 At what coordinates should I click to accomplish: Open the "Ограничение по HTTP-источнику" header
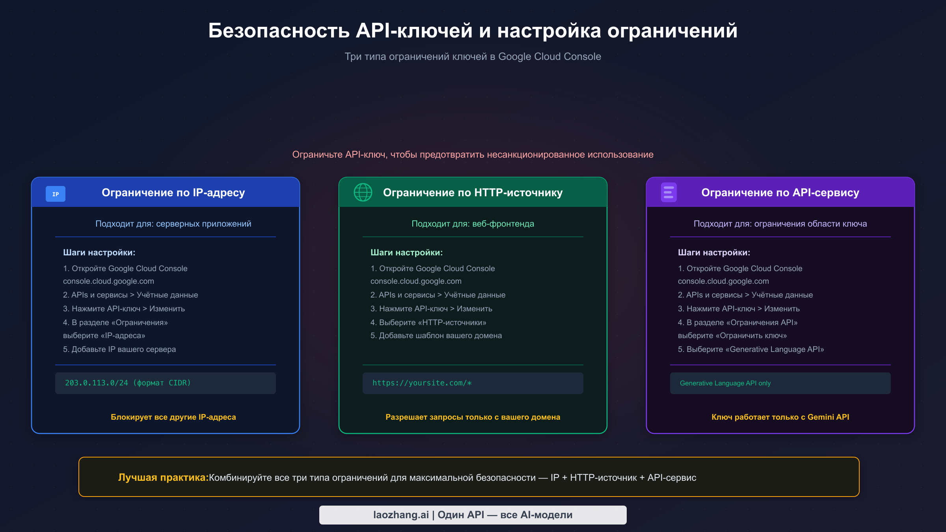point(473,193)
